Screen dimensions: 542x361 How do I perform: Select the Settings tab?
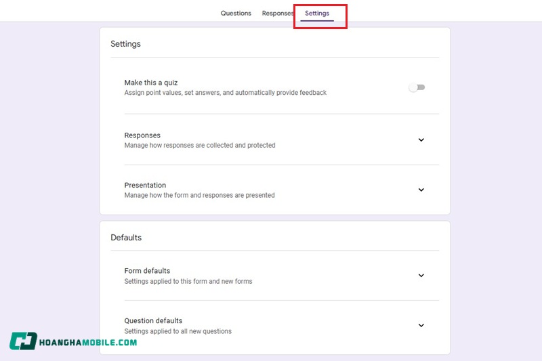(317, 14)
